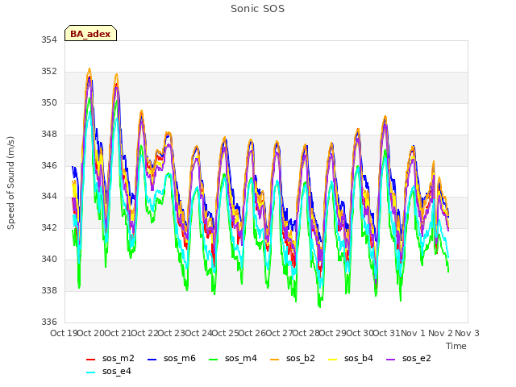516x387 pixels.
Task: Select the sos_b4 legend label
Action: pyautogui.click(x=358, y=358)
